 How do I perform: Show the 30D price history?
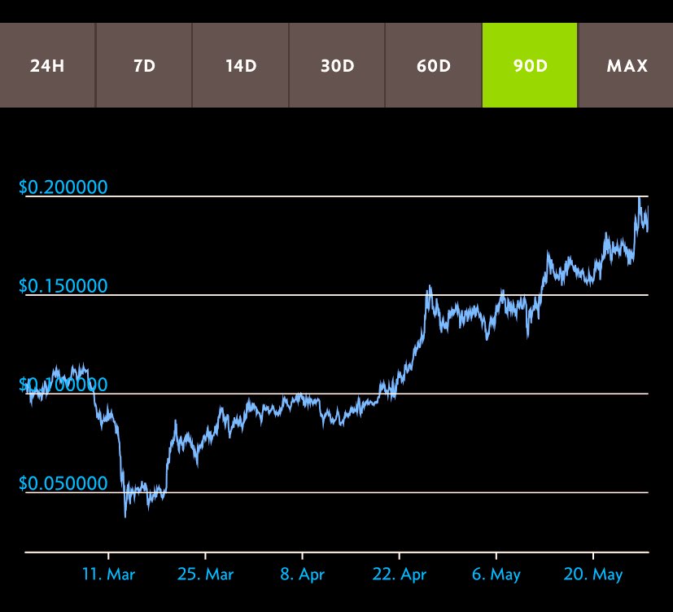337,65
